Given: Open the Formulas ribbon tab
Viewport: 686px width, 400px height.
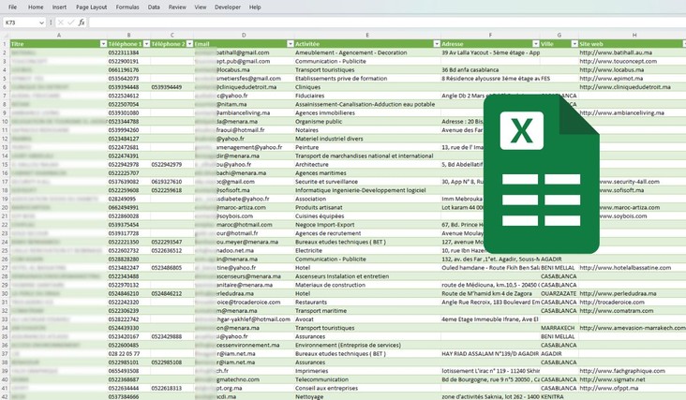Looking at the screenshot, I should click(x=127, y=7).
